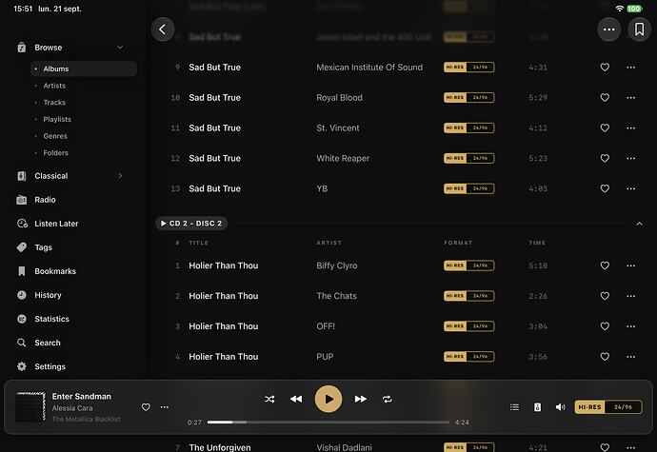Favorite the Mexican Institute Of Sound track

point(605,68)
